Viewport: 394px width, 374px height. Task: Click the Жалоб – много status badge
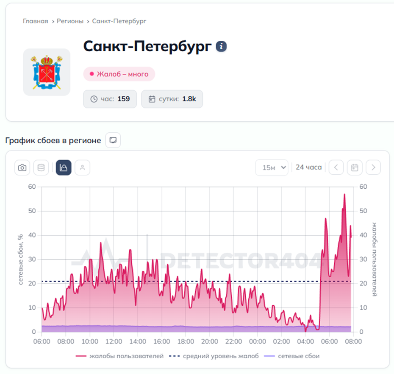click(x=119, y=74)
